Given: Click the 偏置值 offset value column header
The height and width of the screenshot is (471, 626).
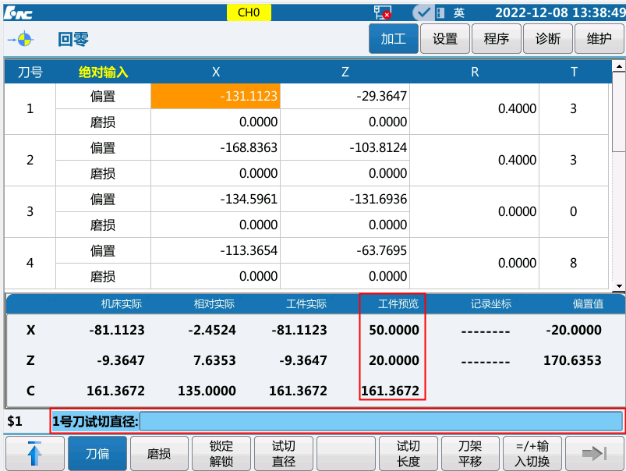Looking at the screenshot, I should coord(588,304).
